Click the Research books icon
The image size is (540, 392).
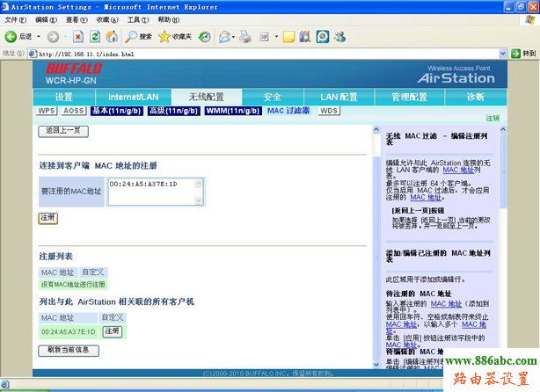(305, 37)
